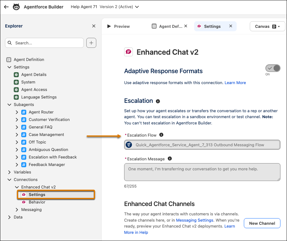
Task: Click the Preview play icon
Action: pyautogui.click(x=109, y=26)
